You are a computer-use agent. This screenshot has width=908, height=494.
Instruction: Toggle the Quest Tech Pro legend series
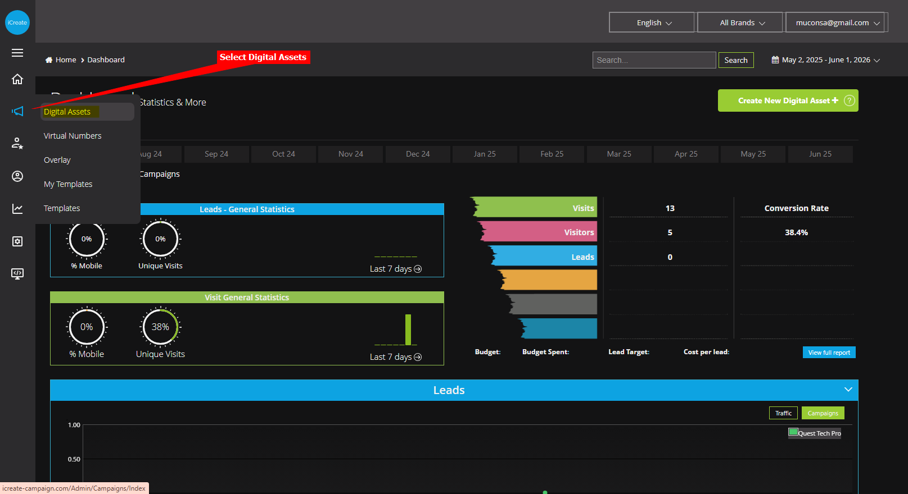[815, 433]
